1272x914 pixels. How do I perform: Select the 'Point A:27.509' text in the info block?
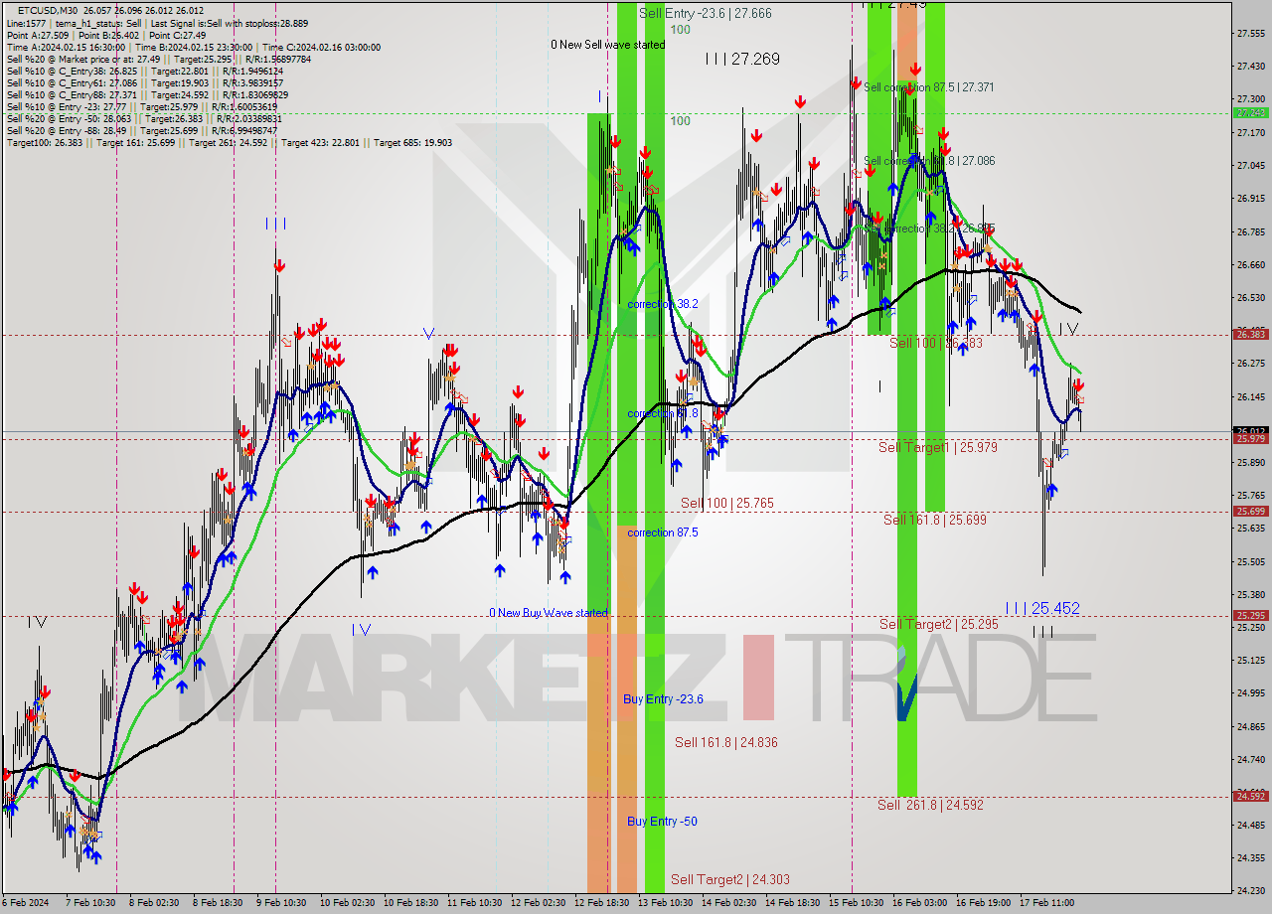tap(39, 35)
